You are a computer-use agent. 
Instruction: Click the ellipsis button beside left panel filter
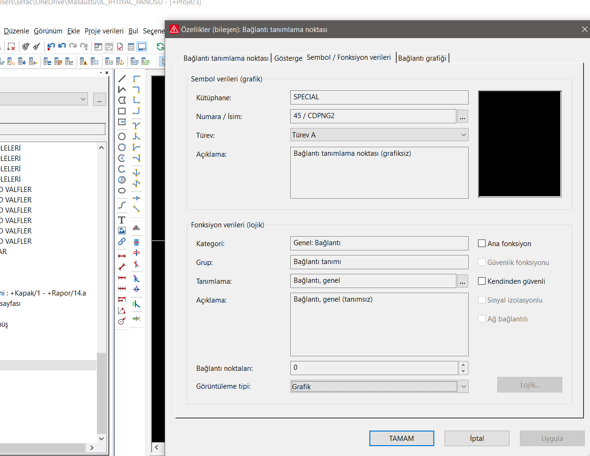(x=99, y=99)
